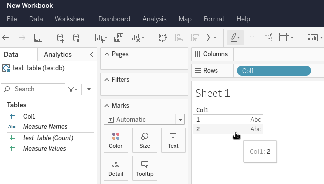Open the Totals sigma button
The width and height of the screenshot is (324, 184).
click(210, 38)
